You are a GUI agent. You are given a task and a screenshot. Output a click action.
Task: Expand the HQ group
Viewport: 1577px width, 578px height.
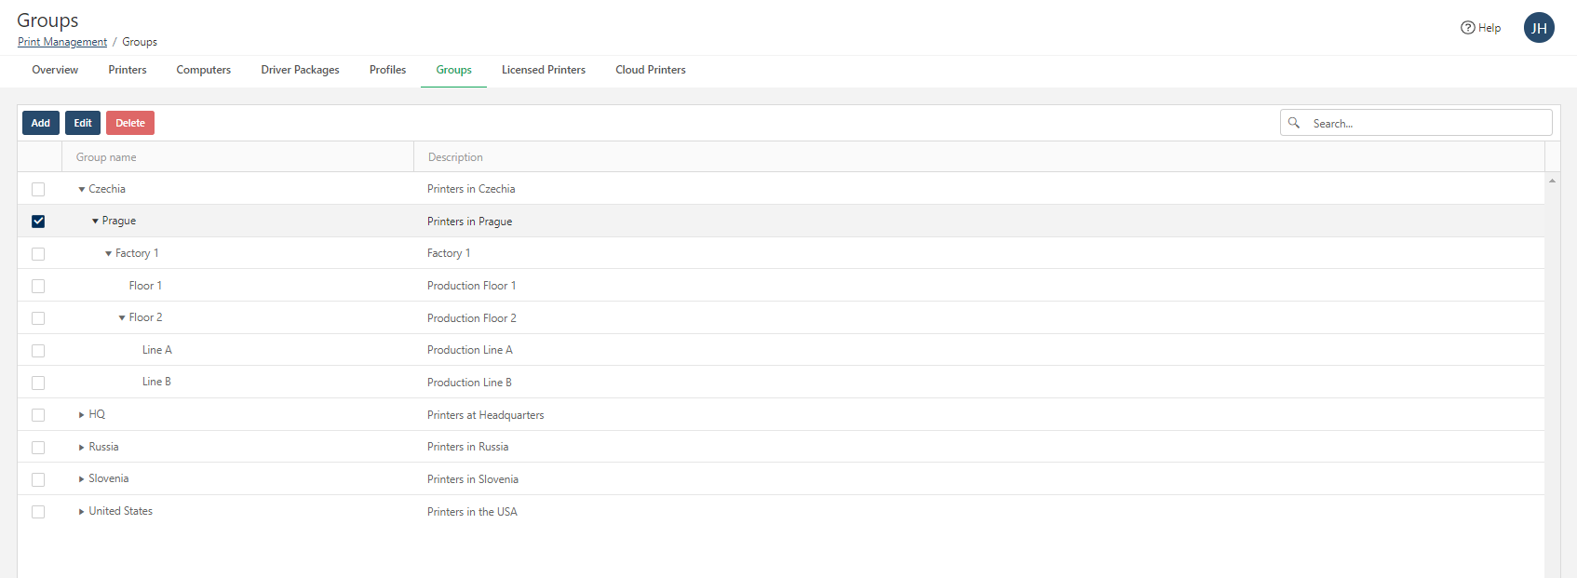(x=82, y=415)
